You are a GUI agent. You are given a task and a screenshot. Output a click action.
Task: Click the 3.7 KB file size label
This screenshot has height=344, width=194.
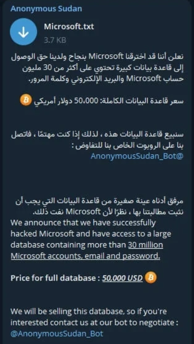55,40
